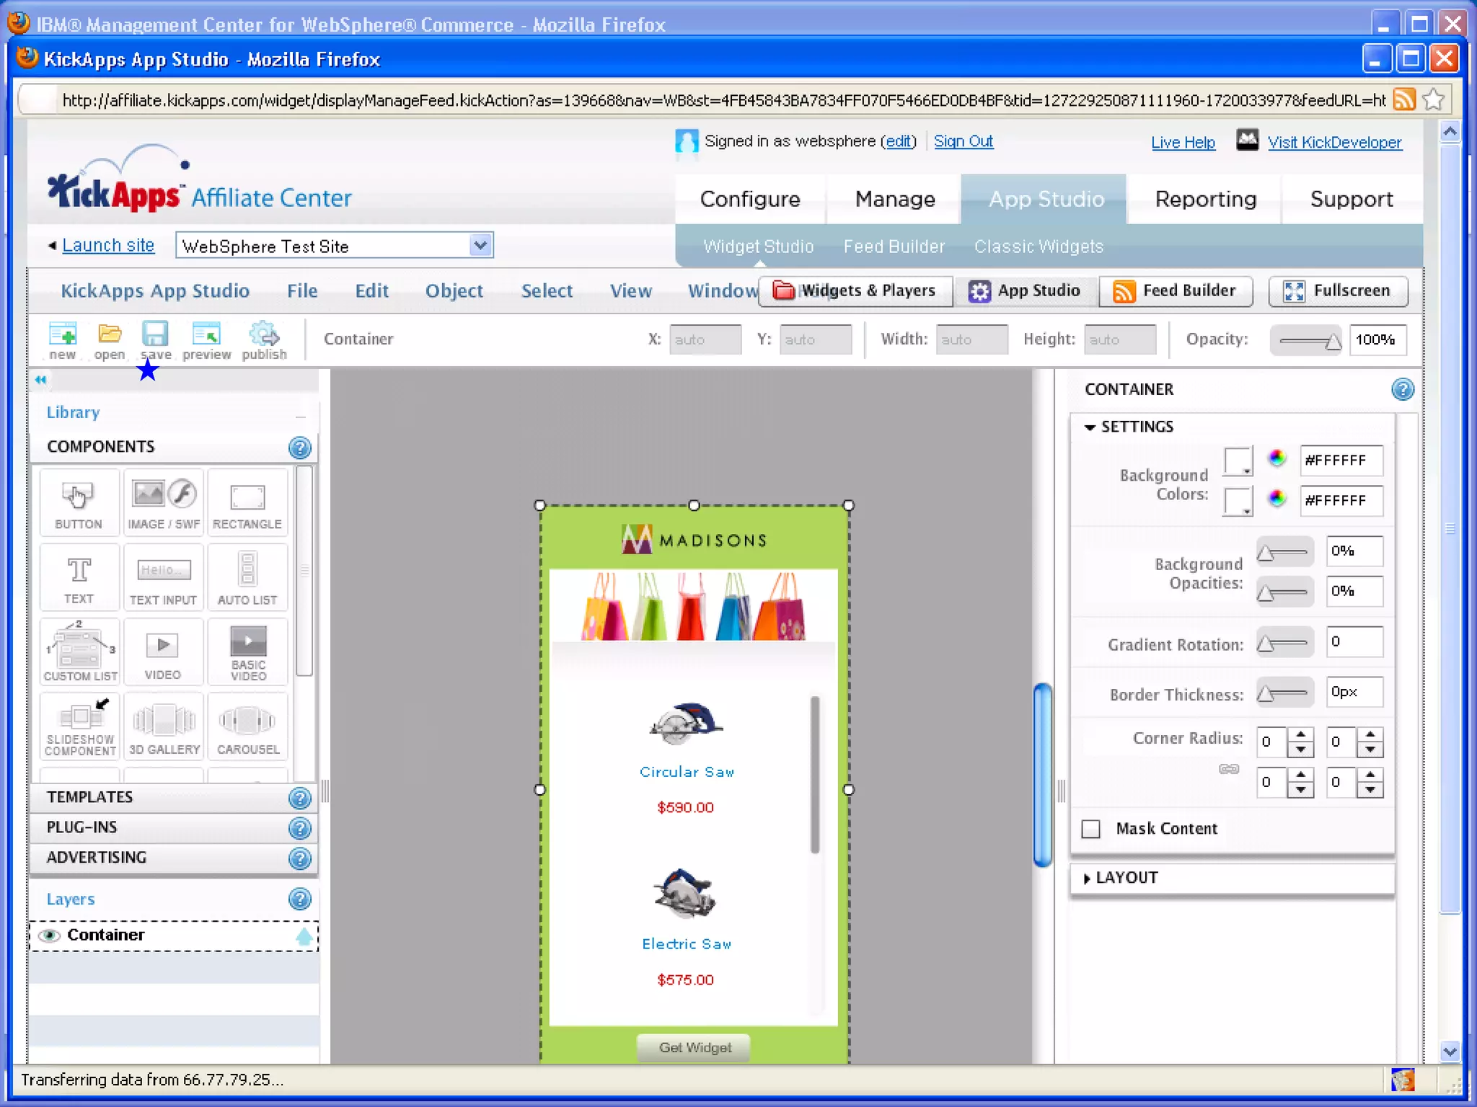Pick the Text Input component

pos(164,577)
